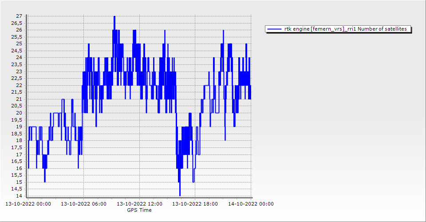This screenshot has width=426, height=222.
Task: Click the 24 label on the vertical axis
Action: tap(19, 58)
